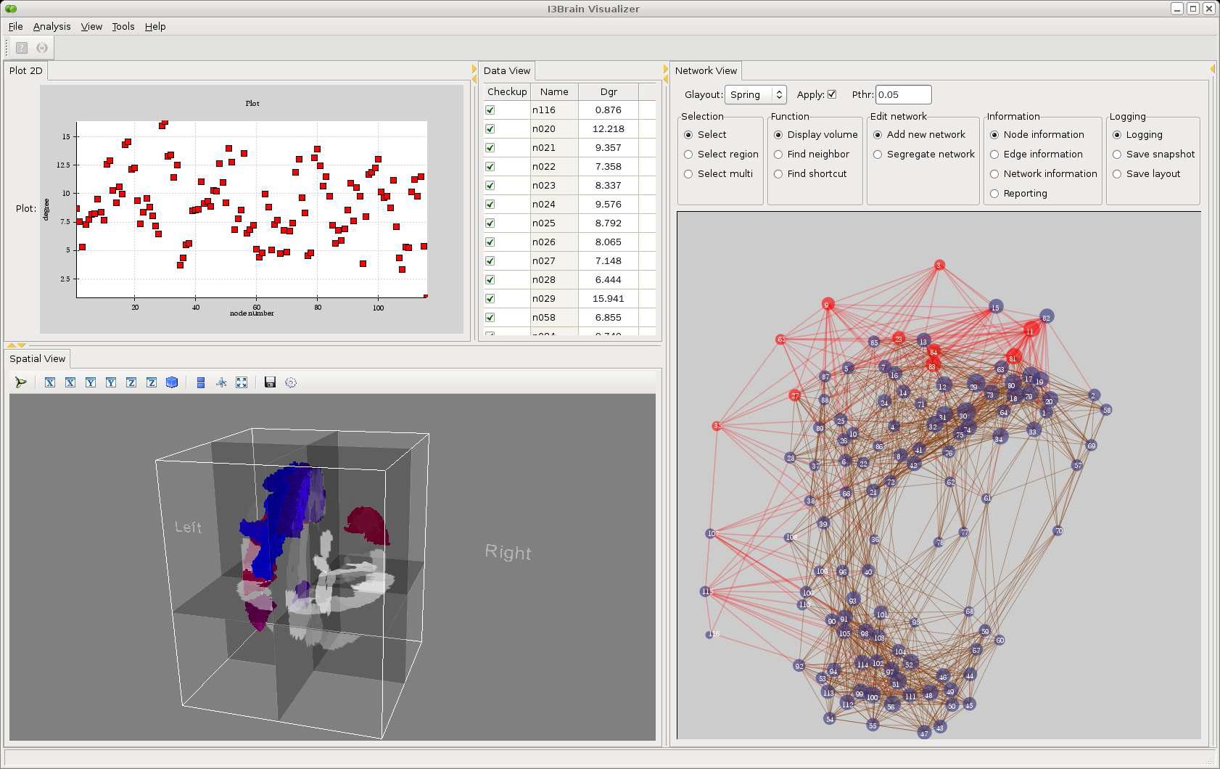Select Network information radio button
Image resolution: width=1220 pixels, height=769 pixels.
coord(1043,174)
